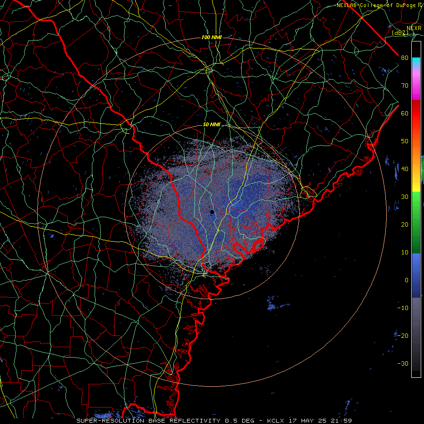
Task: Click the NEXR label above the color scale
Action: click(414, 28)
